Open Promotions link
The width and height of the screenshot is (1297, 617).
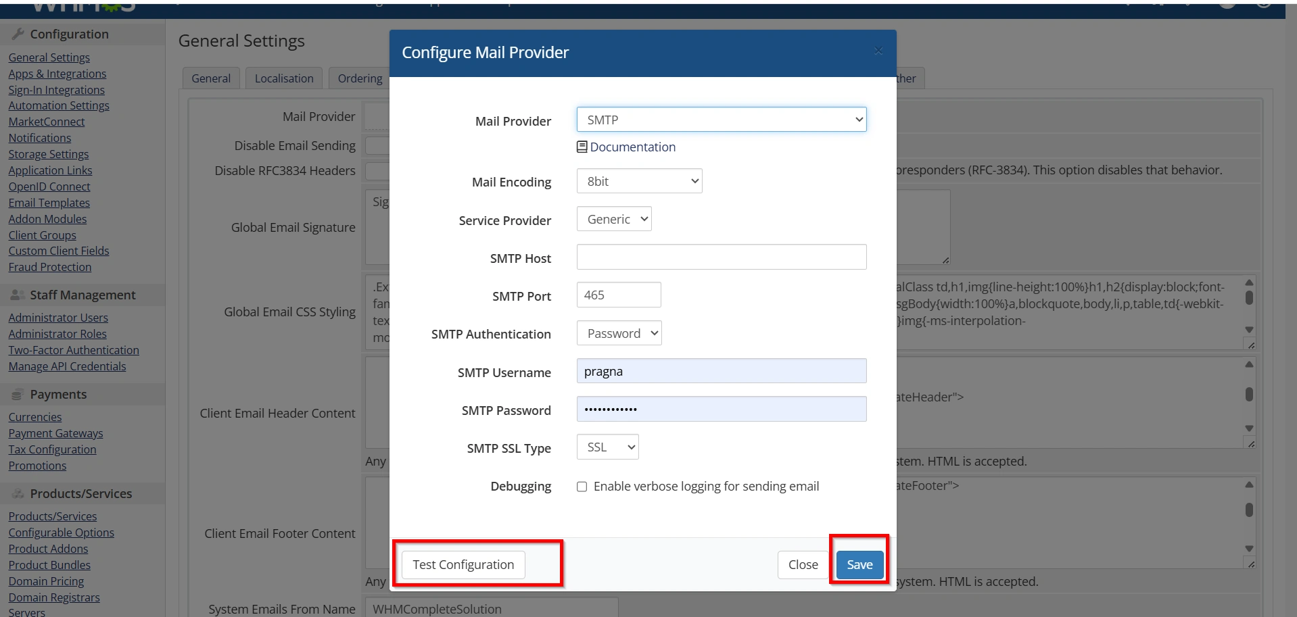(x=37, y=466)
